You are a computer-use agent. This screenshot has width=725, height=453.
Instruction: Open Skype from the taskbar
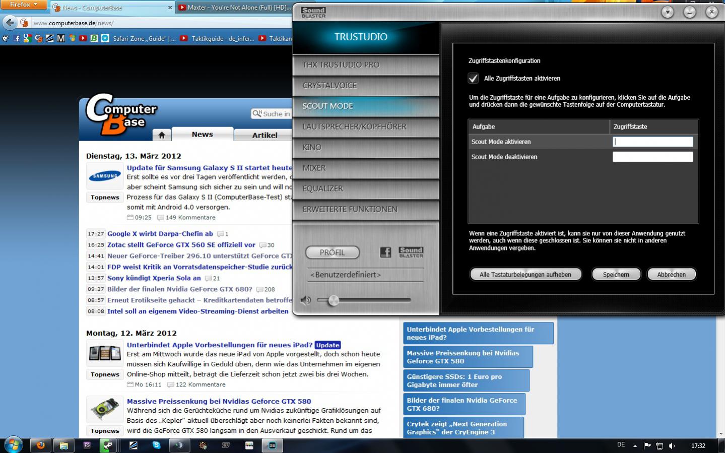tap(157, 445)
